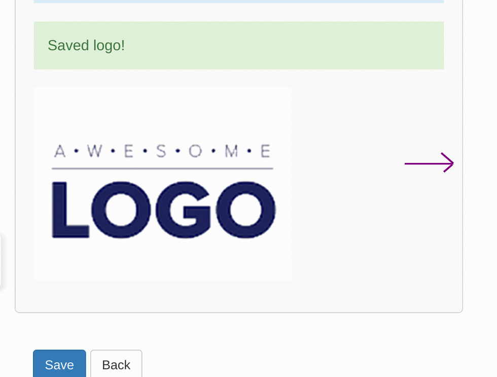Go back using the Back button
The height and width of the screenshot is (377, 497).
[x=116, y=364]
